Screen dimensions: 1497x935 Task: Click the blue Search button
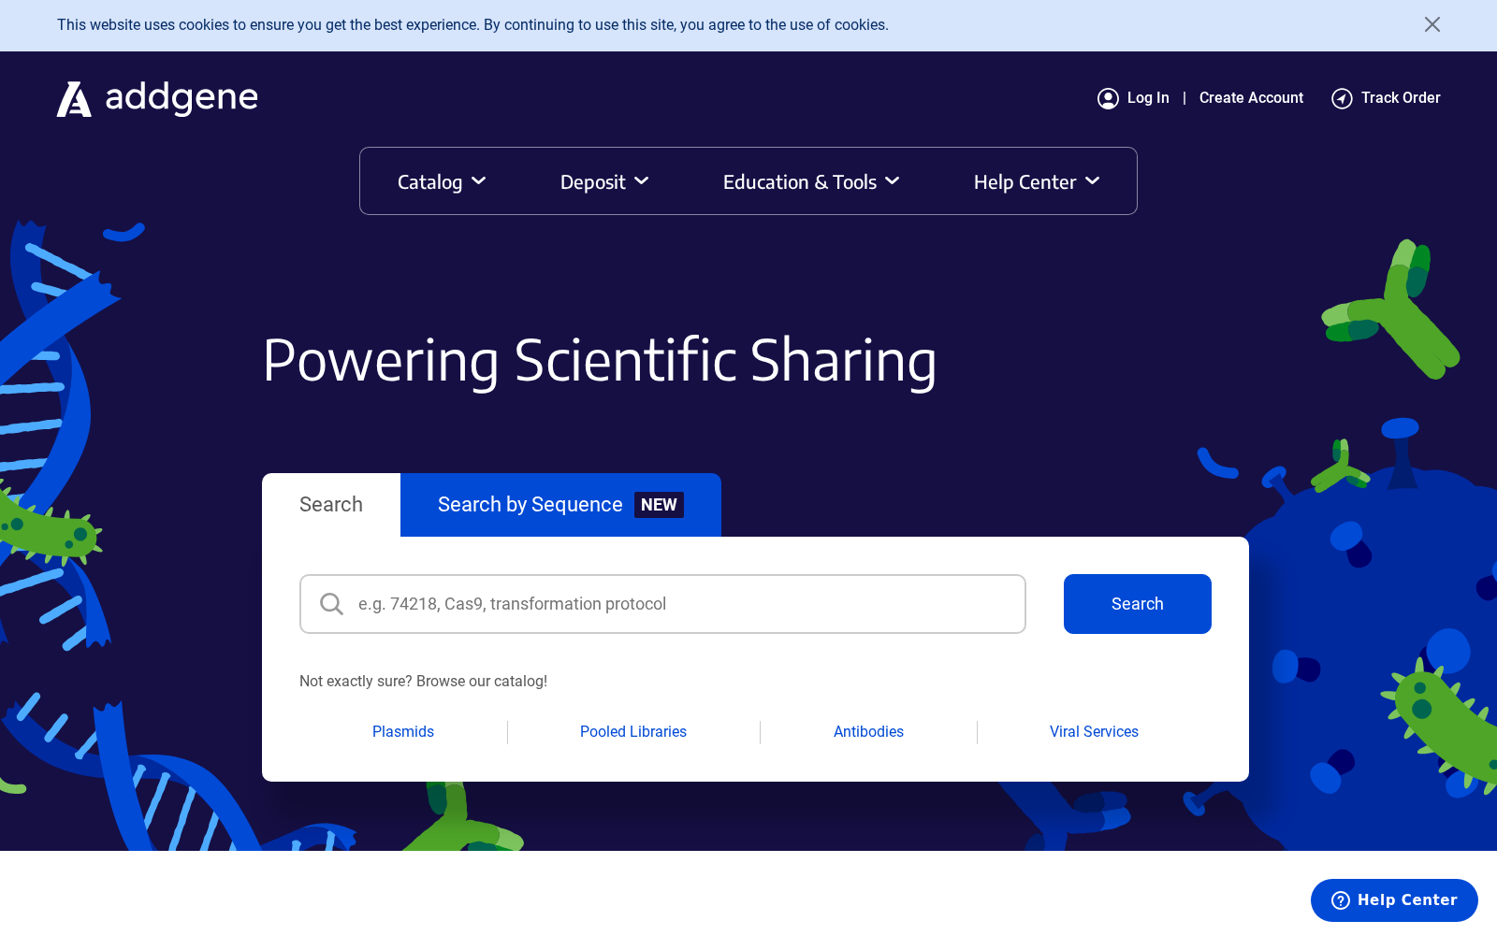point(1138,604)
